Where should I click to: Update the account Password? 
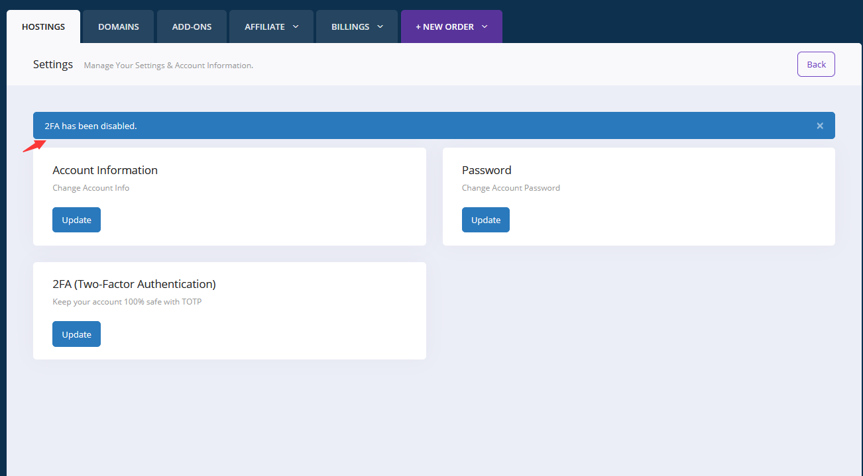486,219
